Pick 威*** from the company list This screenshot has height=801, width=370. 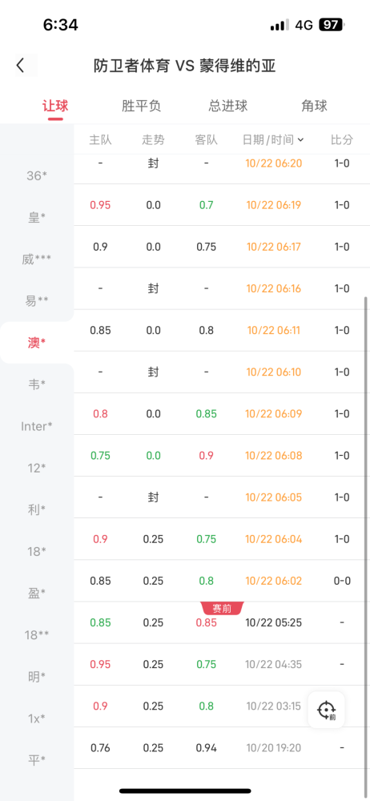point(37,260)
